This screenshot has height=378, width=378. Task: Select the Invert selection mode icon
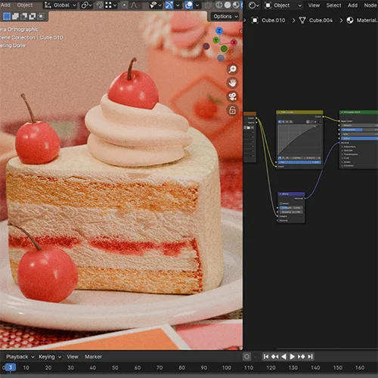[32, 17]
